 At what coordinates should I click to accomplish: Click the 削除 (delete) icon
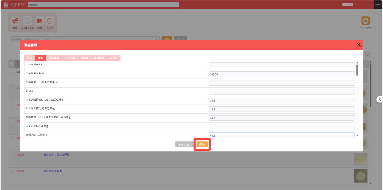click(x=39, y=22)
